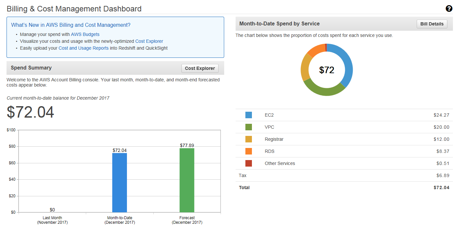
Task: Open the Cost and Usage Reports link
Action: coord(84,48)
